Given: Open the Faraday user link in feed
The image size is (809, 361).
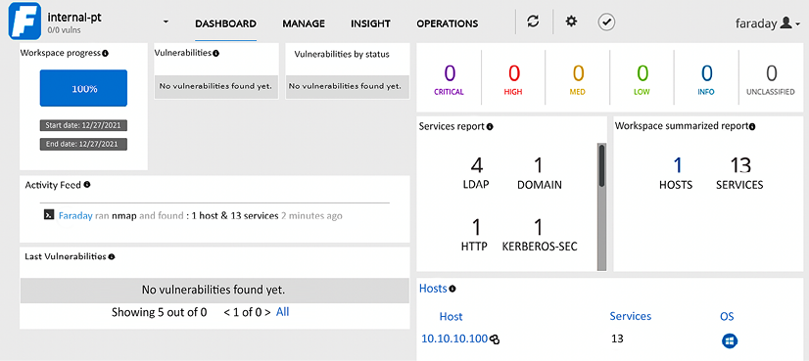Looking at the screenshot, I should coord(75,215).
